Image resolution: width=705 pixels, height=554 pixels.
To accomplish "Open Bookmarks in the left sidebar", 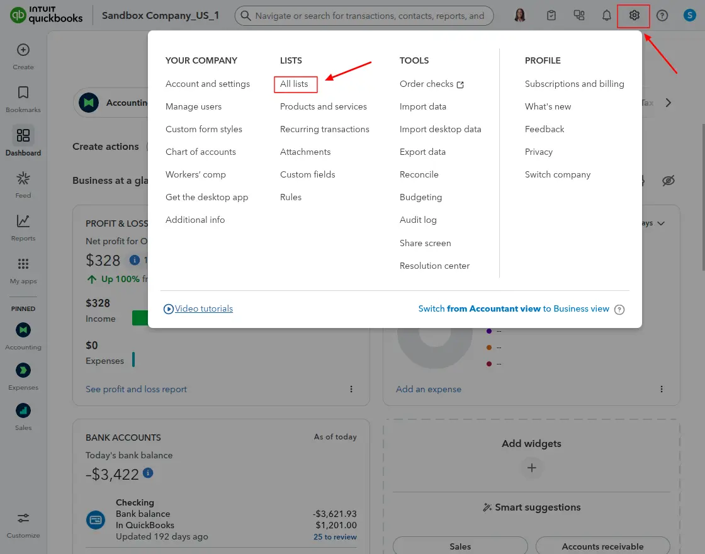I will point(23,93).
